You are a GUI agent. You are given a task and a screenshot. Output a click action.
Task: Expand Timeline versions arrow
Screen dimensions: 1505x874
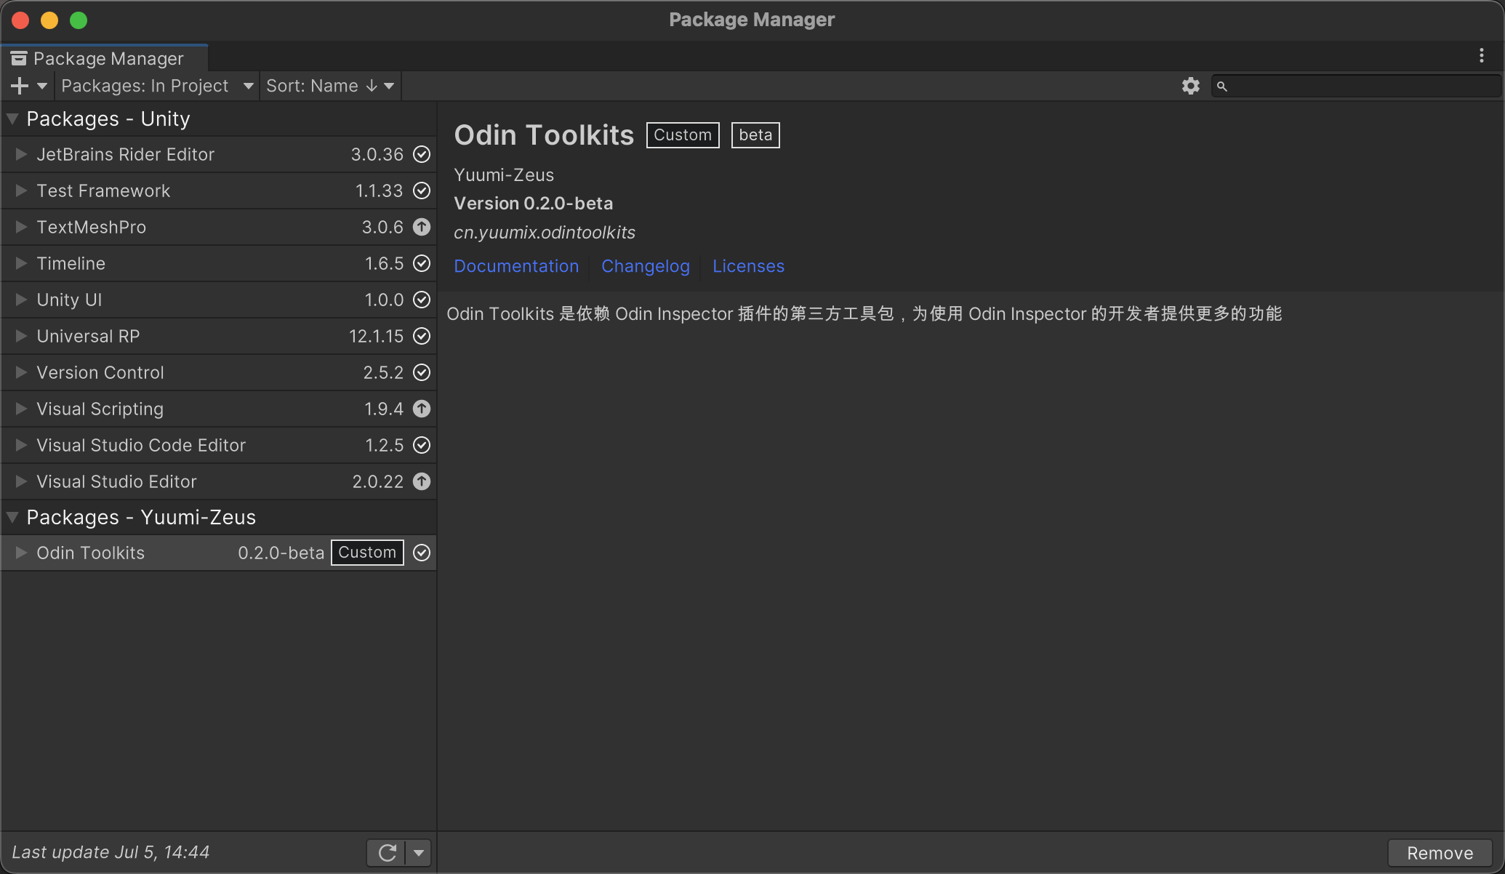tap(21, 263)
